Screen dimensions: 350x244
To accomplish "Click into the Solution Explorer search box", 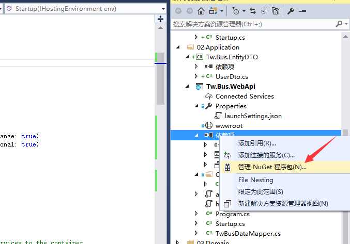I will click(x=252, y=24).
